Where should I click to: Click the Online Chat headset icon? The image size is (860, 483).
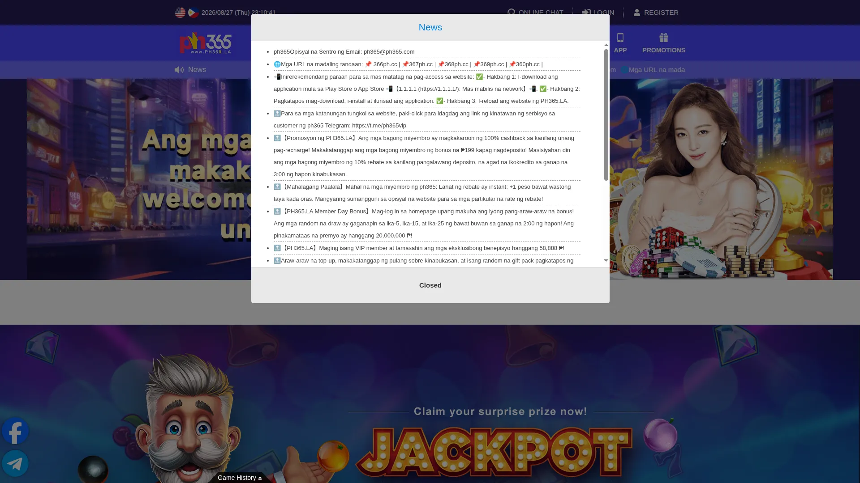click(512, 13)
